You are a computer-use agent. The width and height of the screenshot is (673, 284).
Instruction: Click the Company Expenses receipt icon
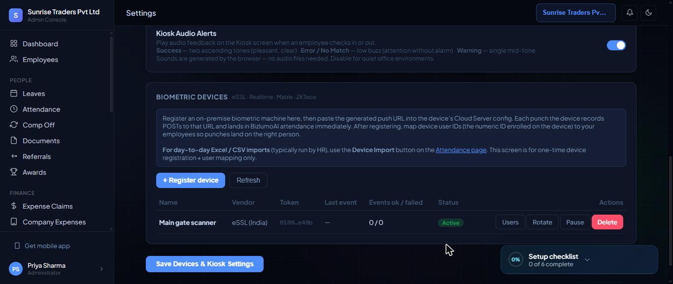coord(14,222)
